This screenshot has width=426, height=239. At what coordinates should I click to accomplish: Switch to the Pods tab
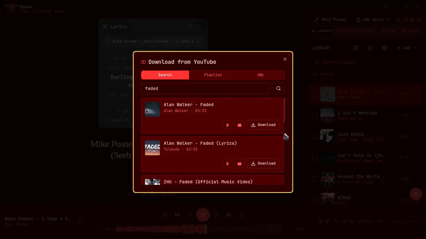click(388, 31)
